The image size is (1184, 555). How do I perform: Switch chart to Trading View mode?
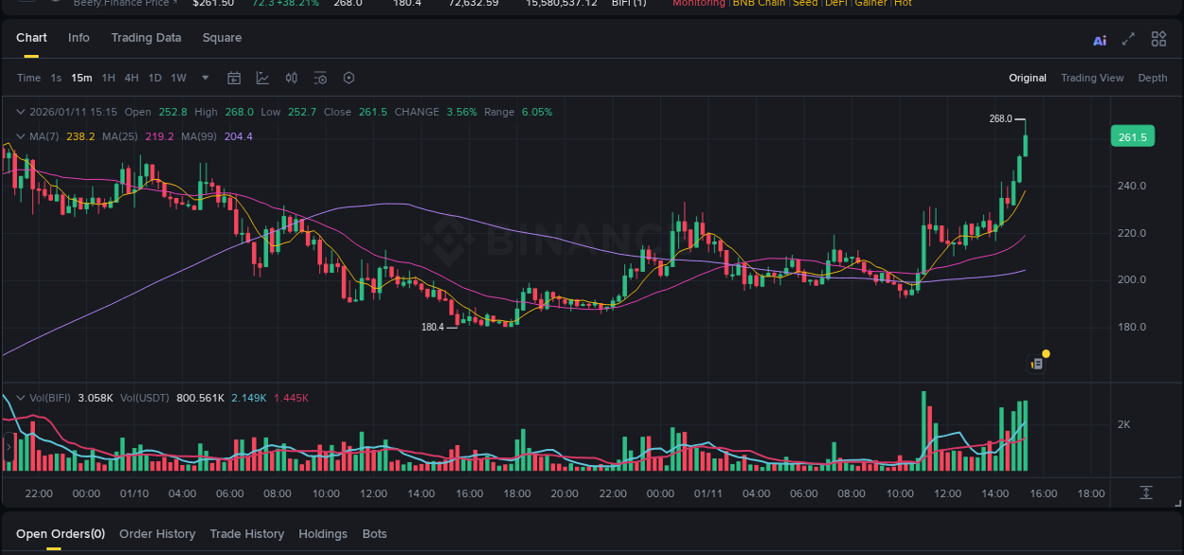1092,78
